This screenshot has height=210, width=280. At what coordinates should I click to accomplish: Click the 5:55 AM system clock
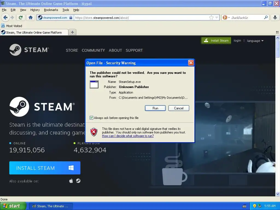tap(270, 206)
